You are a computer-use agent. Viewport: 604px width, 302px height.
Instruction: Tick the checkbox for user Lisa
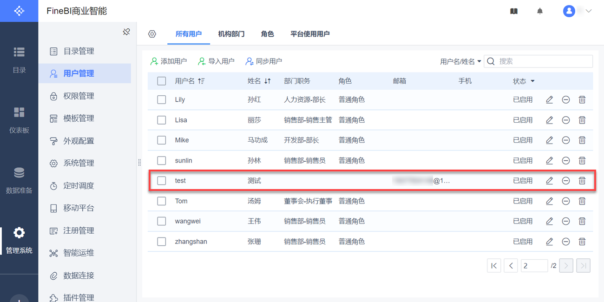click(x=162, y=120)
